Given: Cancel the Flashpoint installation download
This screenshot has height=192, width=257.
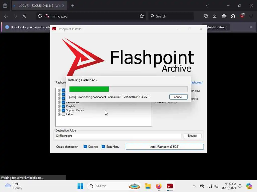Looking at the screenshot, I should click(178, 97).
